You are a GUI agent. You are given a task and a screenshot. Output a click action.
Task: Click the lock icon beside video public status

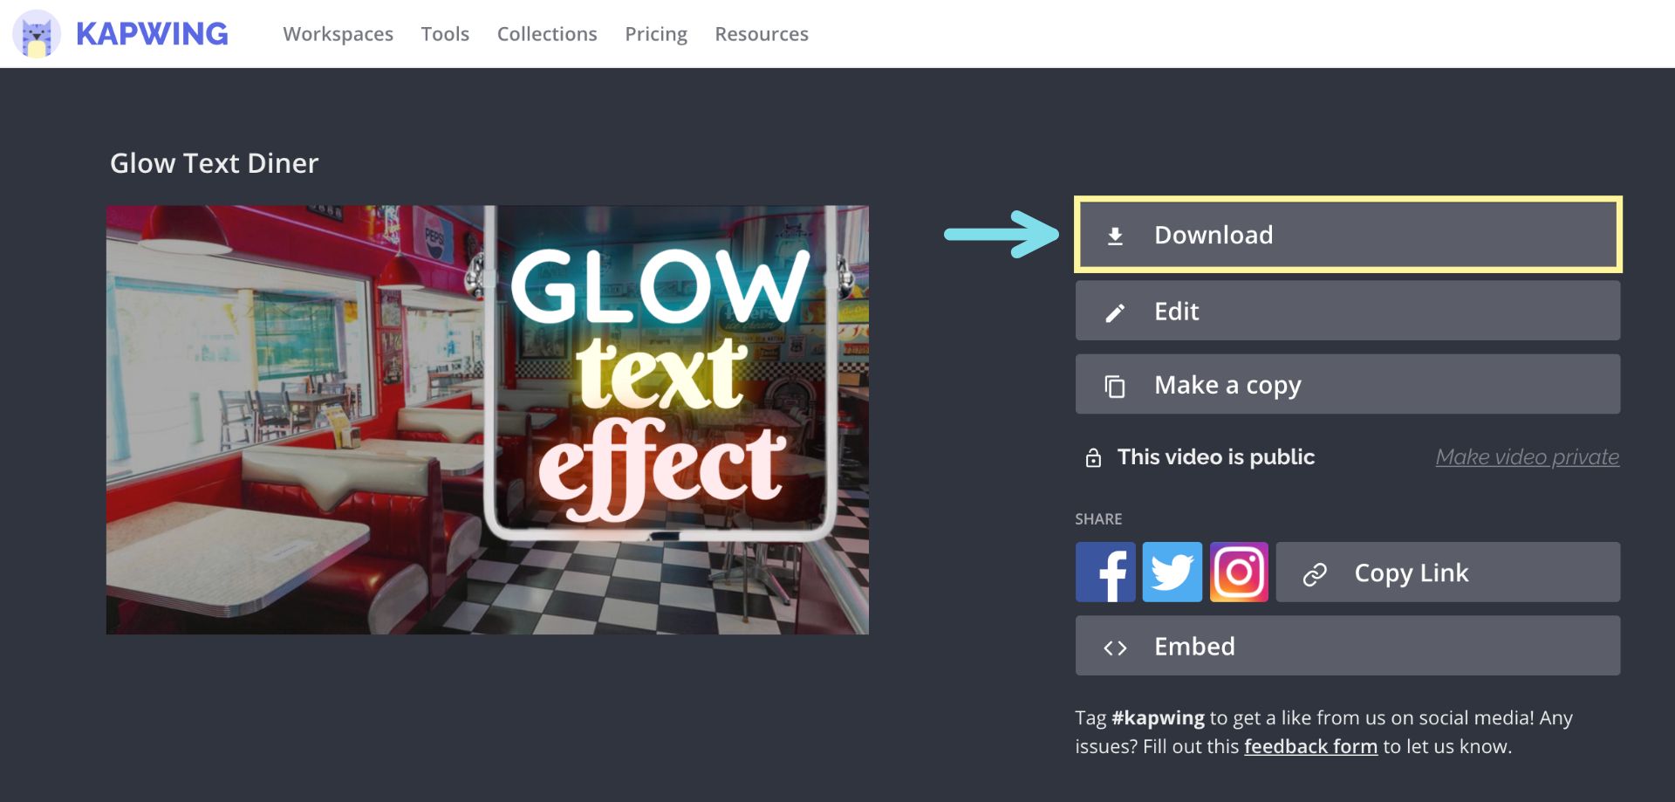tap(1093, 457)
